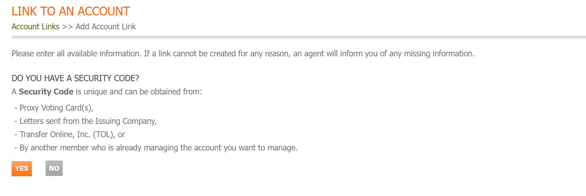Click the dash before Transfer Online, Inc.
586x196 pixels.
pyautogui.click(x=16, y=134)
